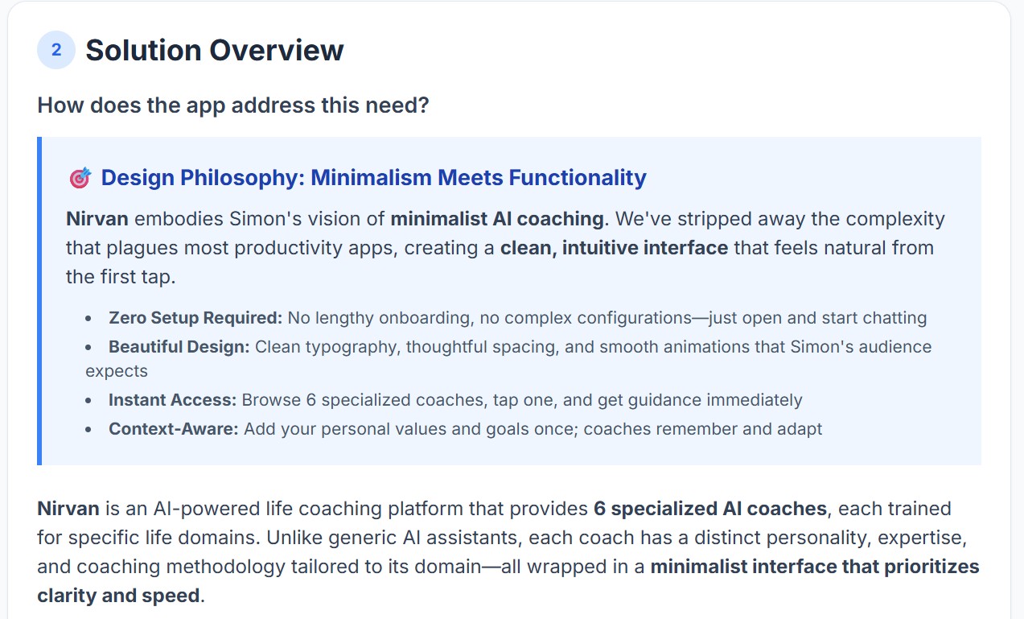1024x619 pixels.
Task: Click the Context-Aware bullet label
Action: (174, 428)
